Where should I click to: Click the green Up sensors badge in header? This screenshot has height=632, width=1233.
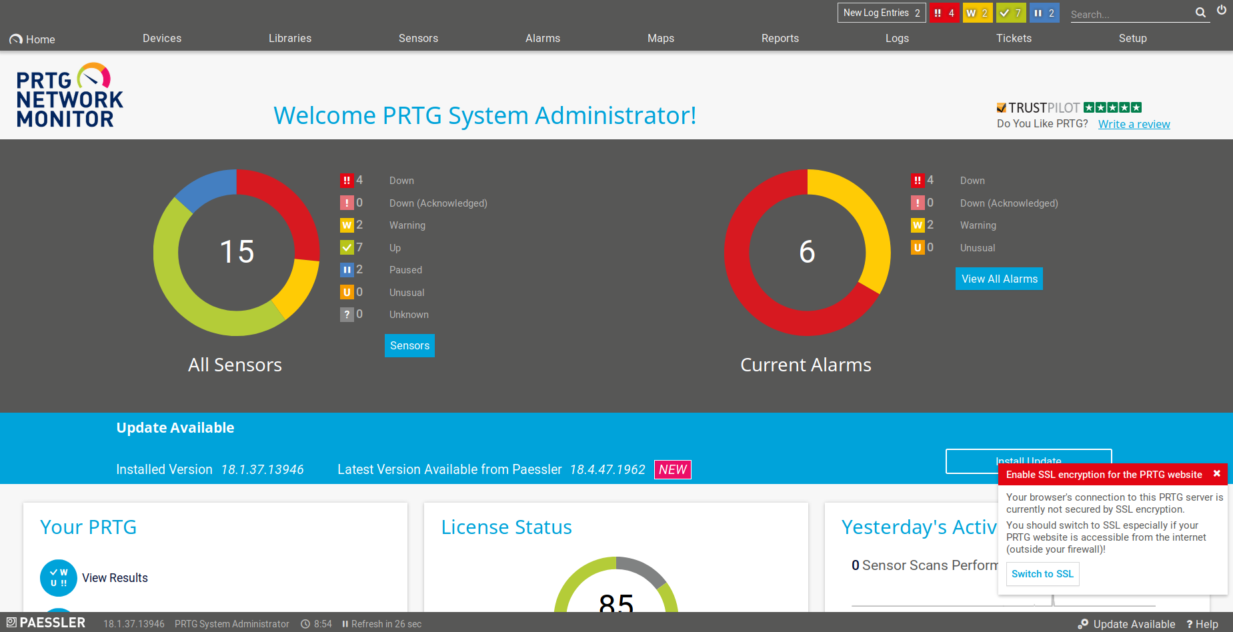(1011, 13)
